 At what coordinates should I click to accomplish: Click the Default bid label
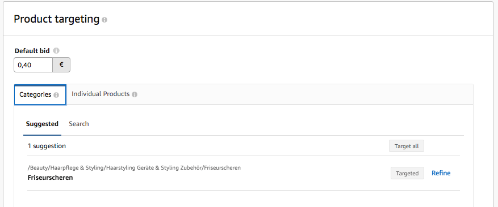pos(32,51)
